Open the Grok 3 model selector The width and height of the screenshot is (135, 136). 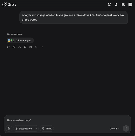pos(115,128)
